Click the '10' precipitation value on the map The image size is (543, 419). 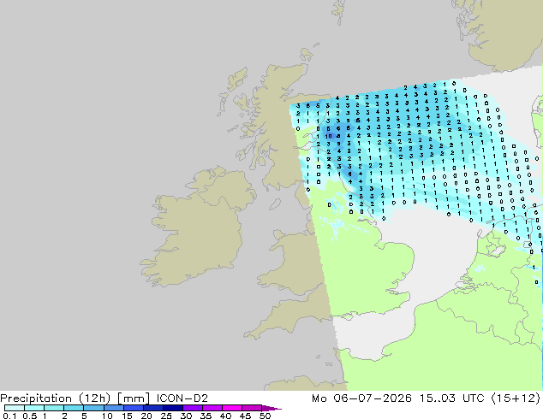point(328,136)
